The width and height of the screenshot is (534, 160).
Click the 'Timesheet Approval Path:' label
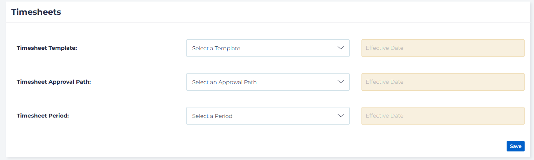[54, 82]
